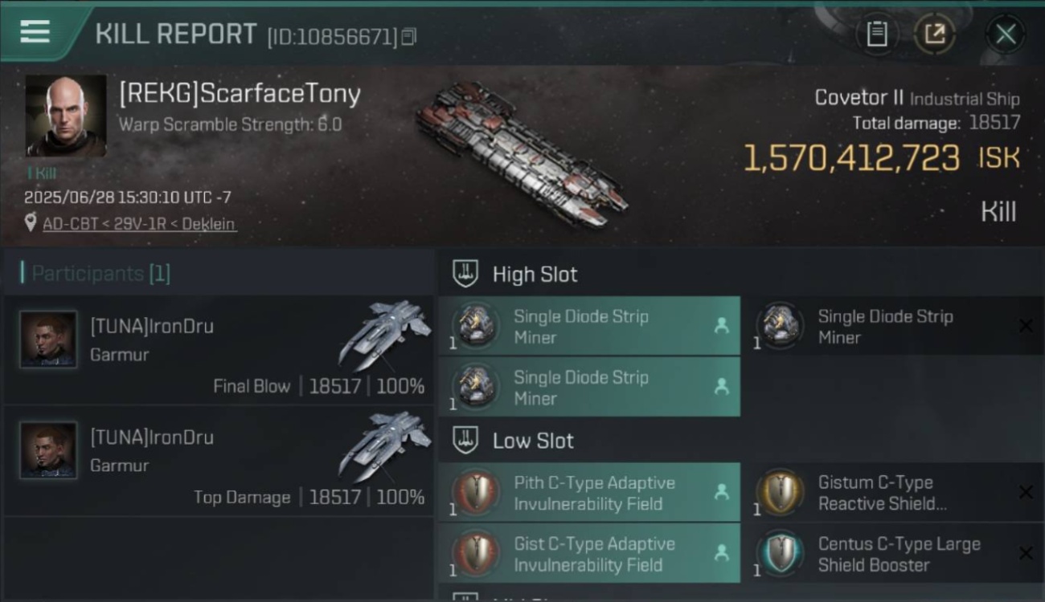The height and width of the screenshot is (602, 1045).
Task: Open the AD-CBT location link
Action: 139,224
